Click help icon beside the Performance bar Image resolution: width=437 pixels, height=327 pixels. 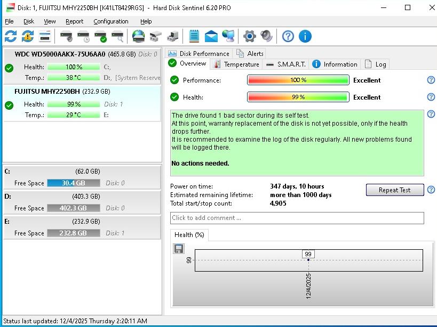pos(431,80)
